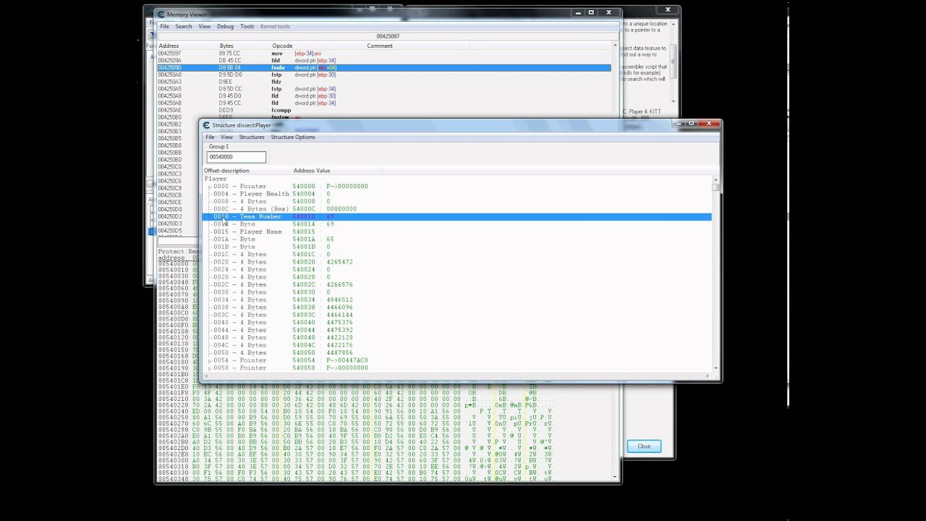The width and height of the screenshot is (926, 521).
Task: Click scroll-down arrow of Structure dissect list
Action: (x=715, y=368)
